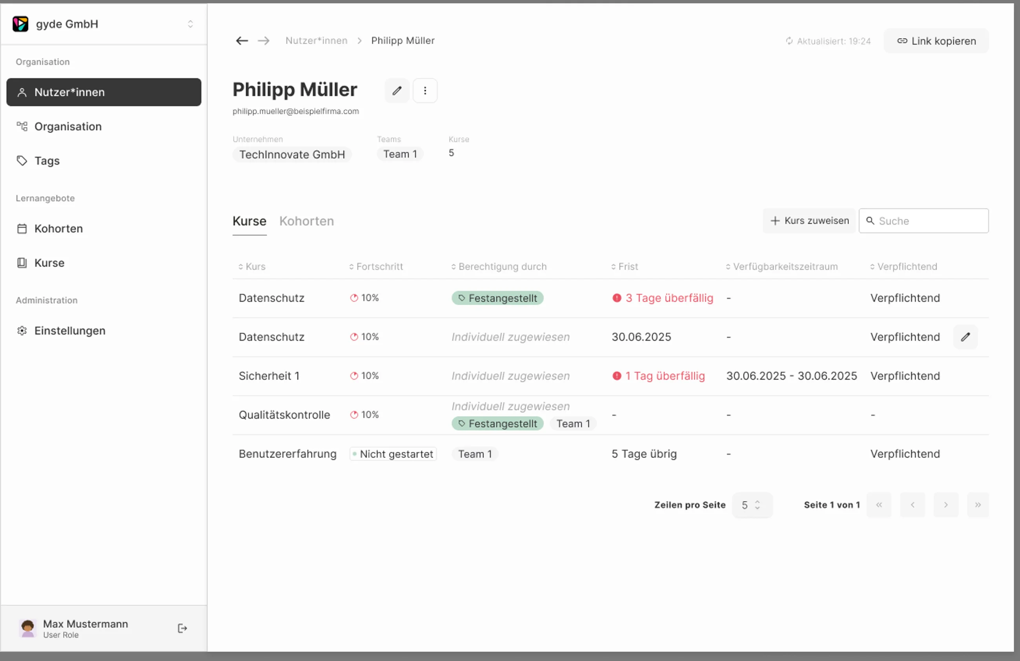Open Nutzer*innen in the sidebar
Viewport: 1020px width, 661px height.
pos(104,92)
